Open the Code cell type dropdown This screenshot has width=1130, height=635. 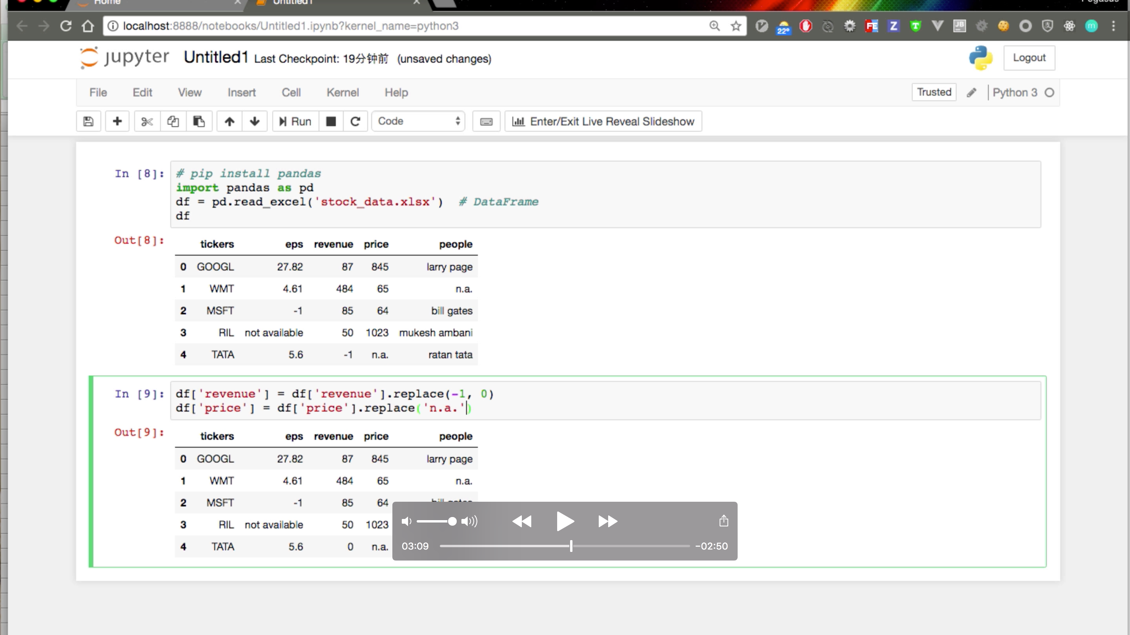tap(418, 122)
